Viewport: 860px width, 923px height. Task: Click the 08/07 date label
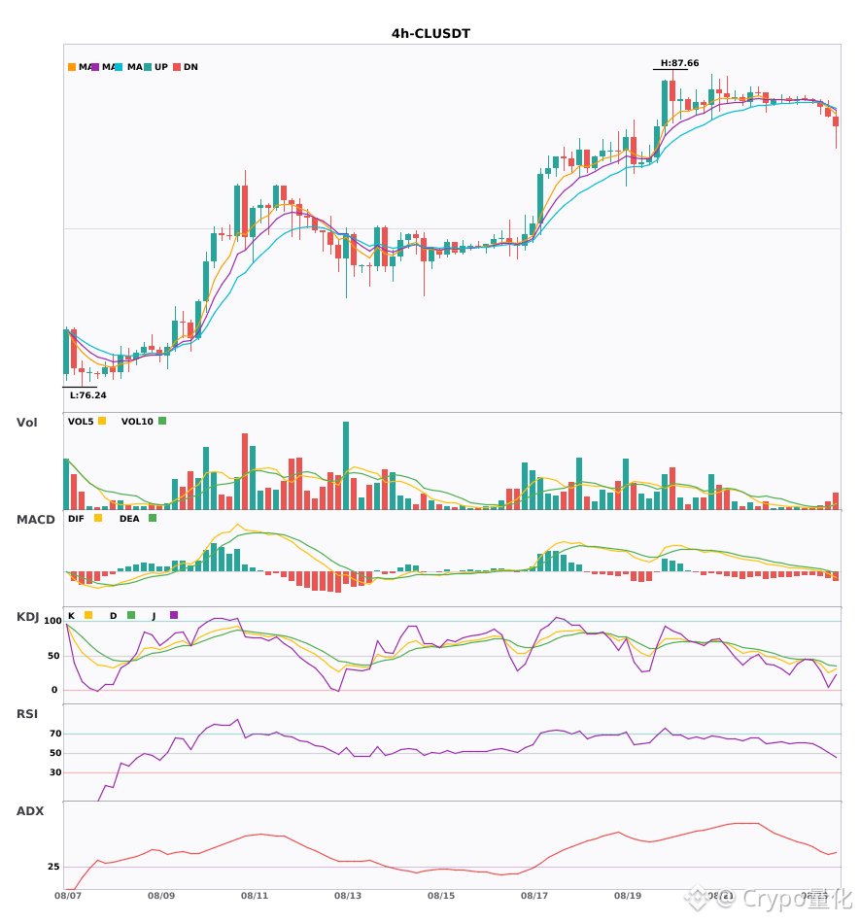68,896
